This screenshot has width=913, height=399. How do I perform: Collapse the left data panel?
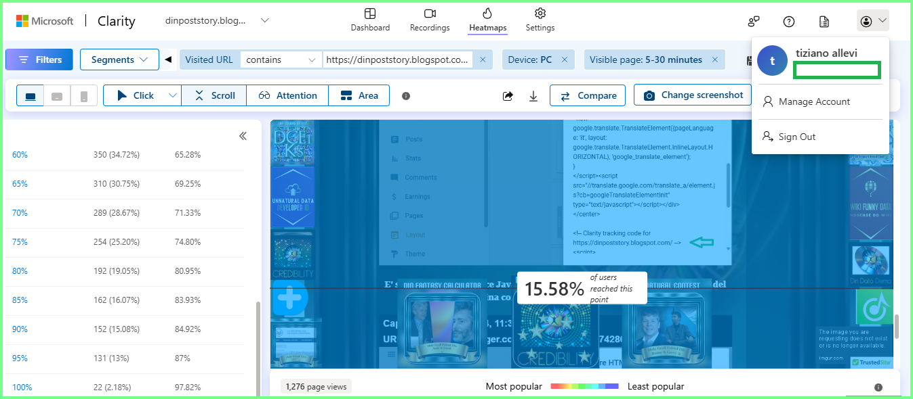click(x=243, y=136)
